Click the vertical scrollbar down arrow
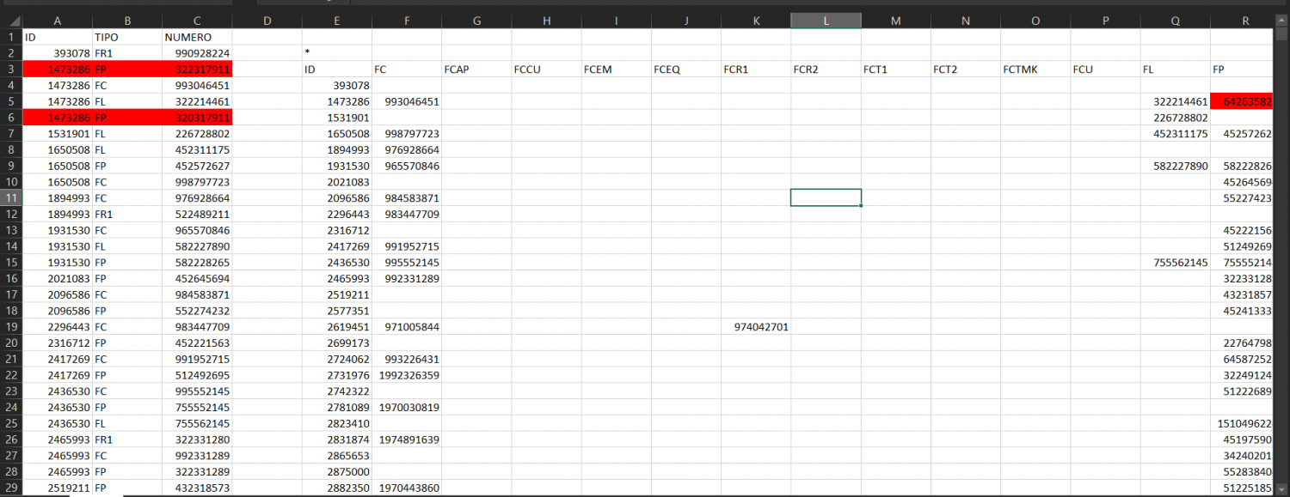The width and height of the screenshot is (1290, 497). point(1281,489)
